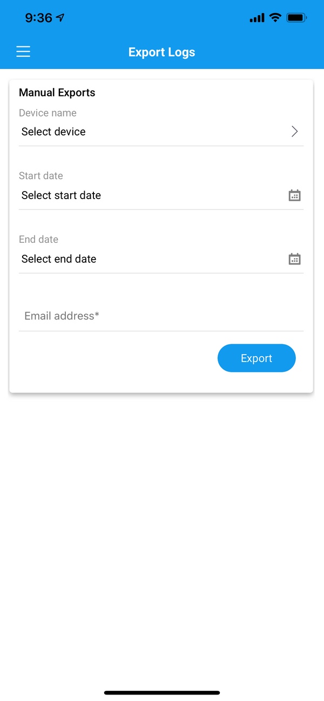Tap the location arrow status icon
324x701 pixels.
click(x=60, y=18)
